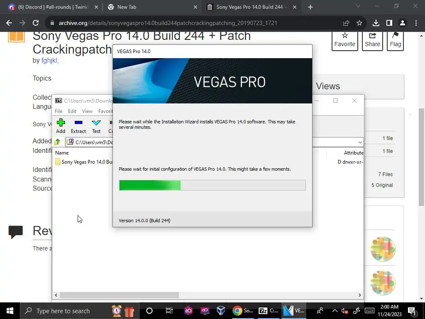Share this page from the address bar
Image resolution: width=425 pixels, height=319 pixels.
click(346, 23)
